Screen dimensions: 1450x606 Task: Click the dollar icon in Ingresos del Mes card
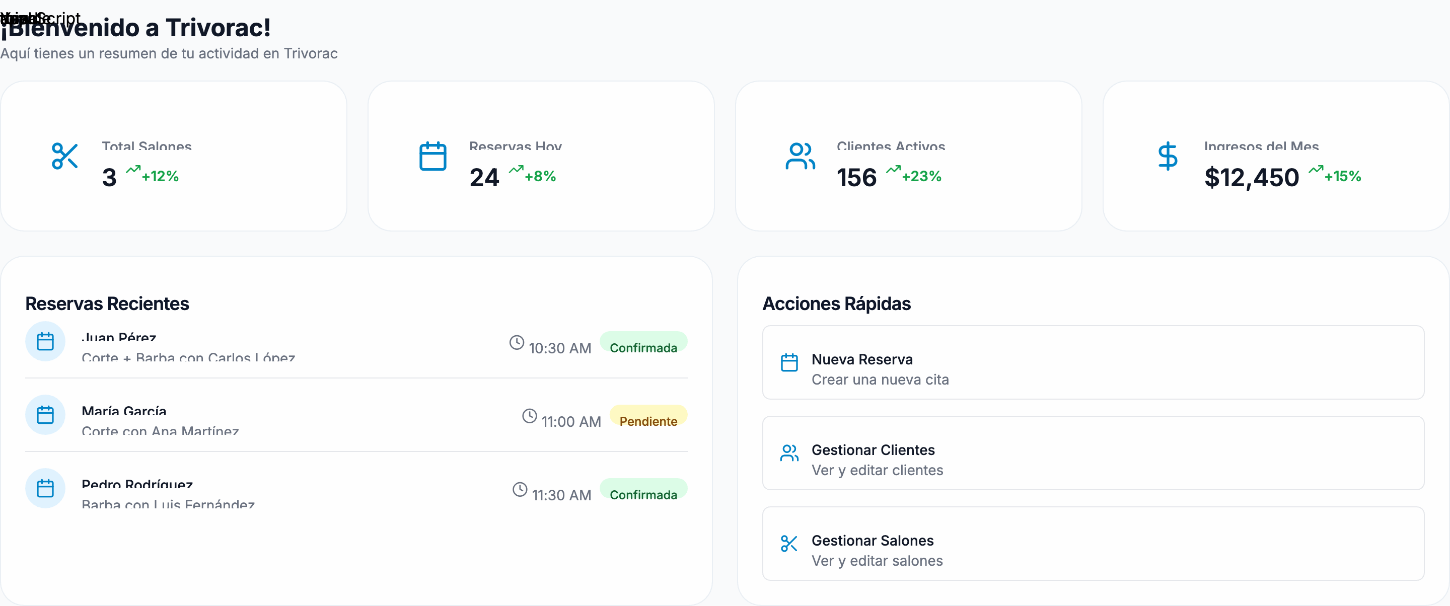click(1168, 156)
